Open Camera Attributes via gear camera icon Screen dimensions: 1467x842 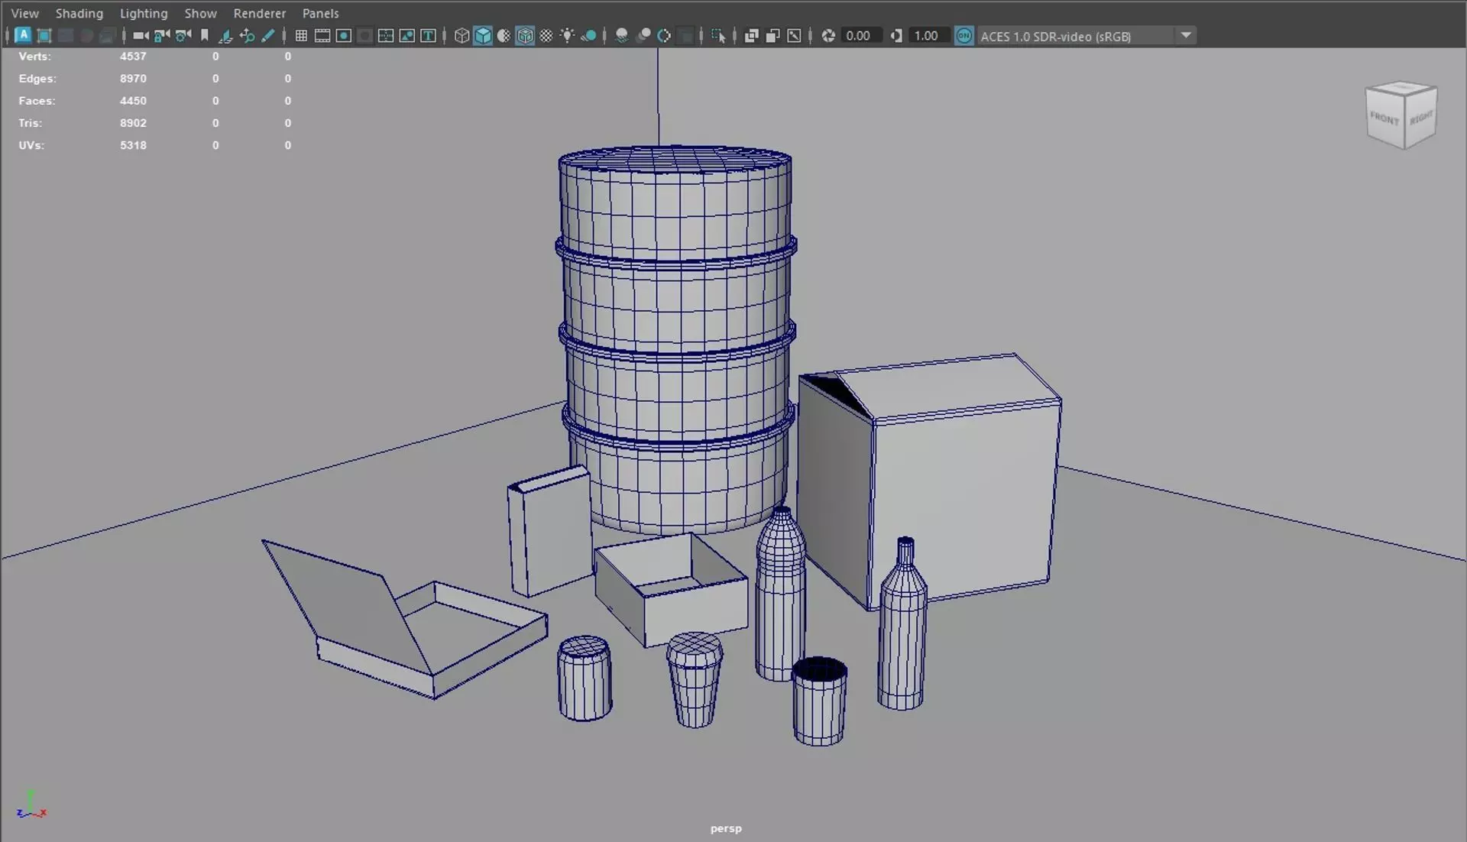(183, 35)
